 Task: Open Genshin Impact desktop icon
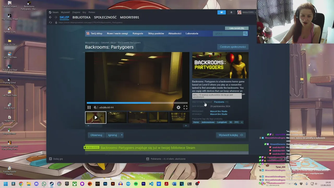pos(9,4)
